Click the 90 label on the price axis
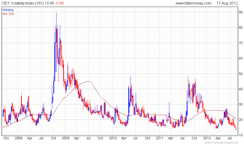Viewport: 244px width, 146px height. [x=241, y=12]
